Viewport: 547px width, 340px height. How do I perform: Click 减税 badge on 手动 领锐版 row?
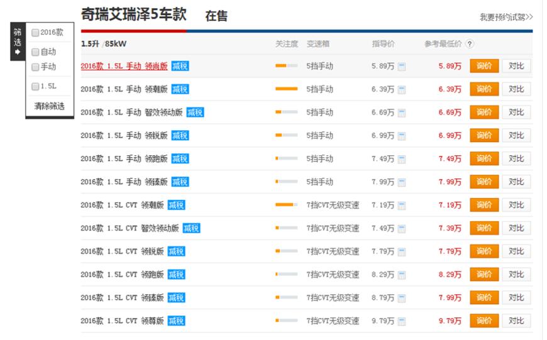(180, 135)
